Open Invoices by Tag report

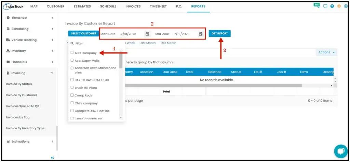click(18, 117)
